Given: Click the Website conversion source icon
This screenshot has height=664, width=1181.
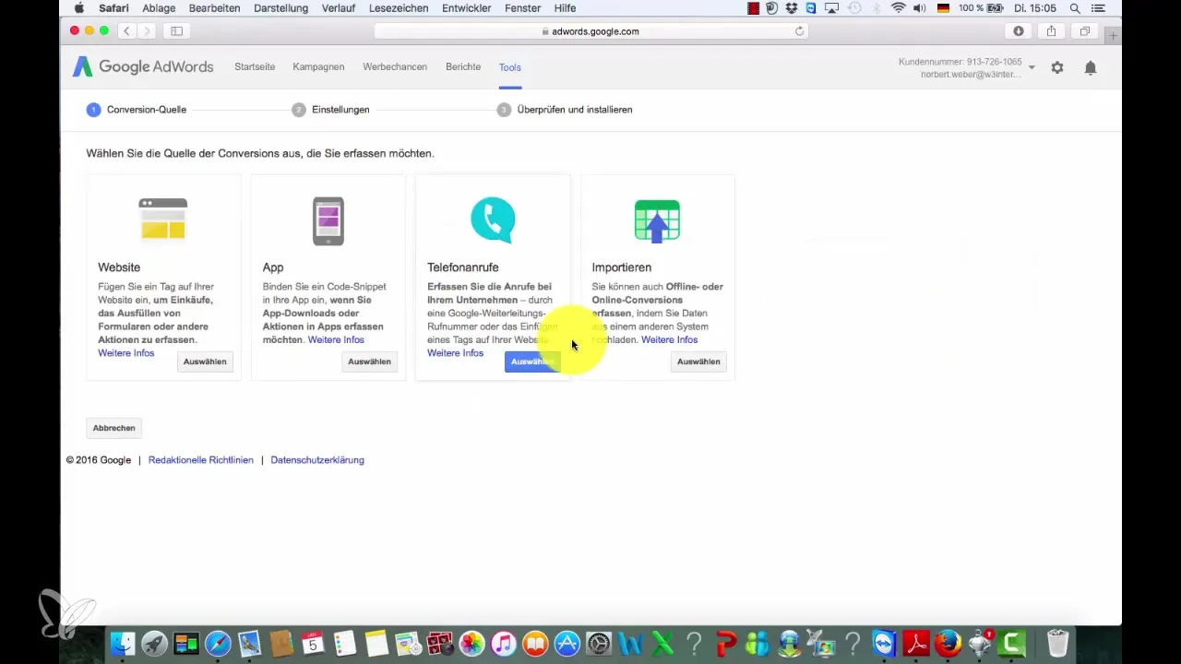Looking at the screenshot, I should coord(162,219).
